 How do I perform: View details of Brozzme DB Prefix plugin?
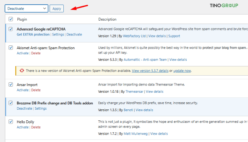coord(145,110)
